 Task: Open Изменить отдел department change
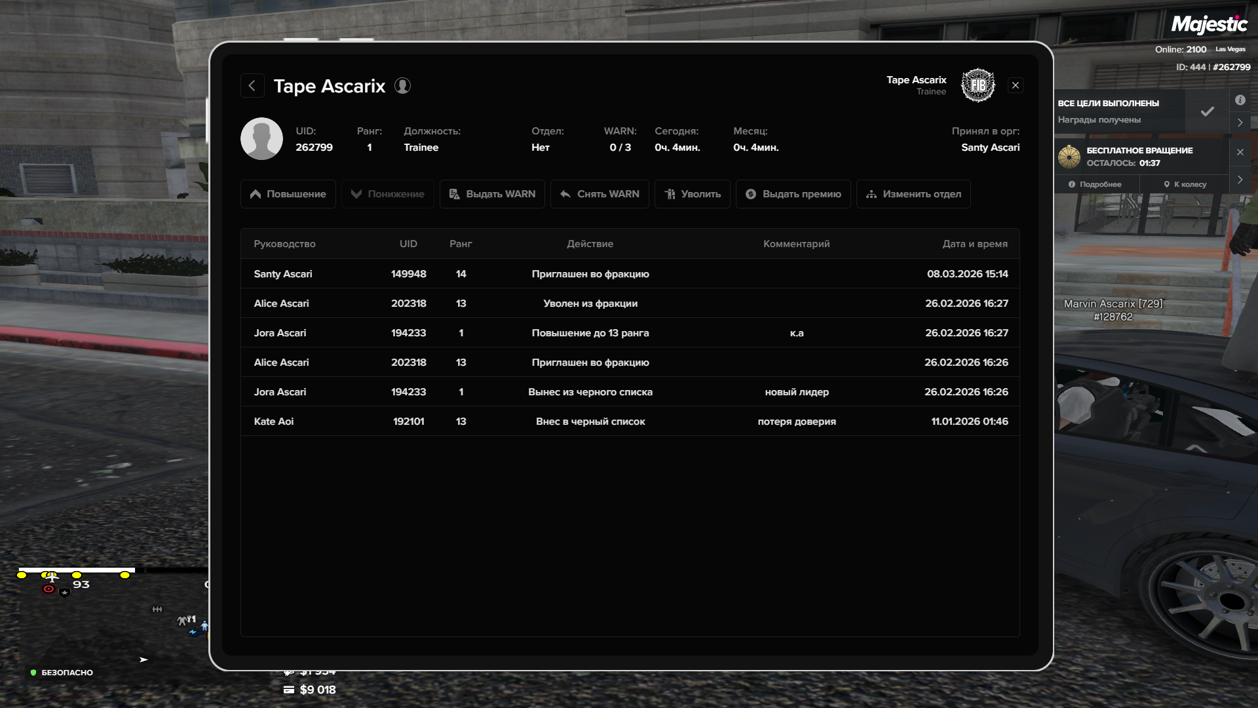pos(913,194)
